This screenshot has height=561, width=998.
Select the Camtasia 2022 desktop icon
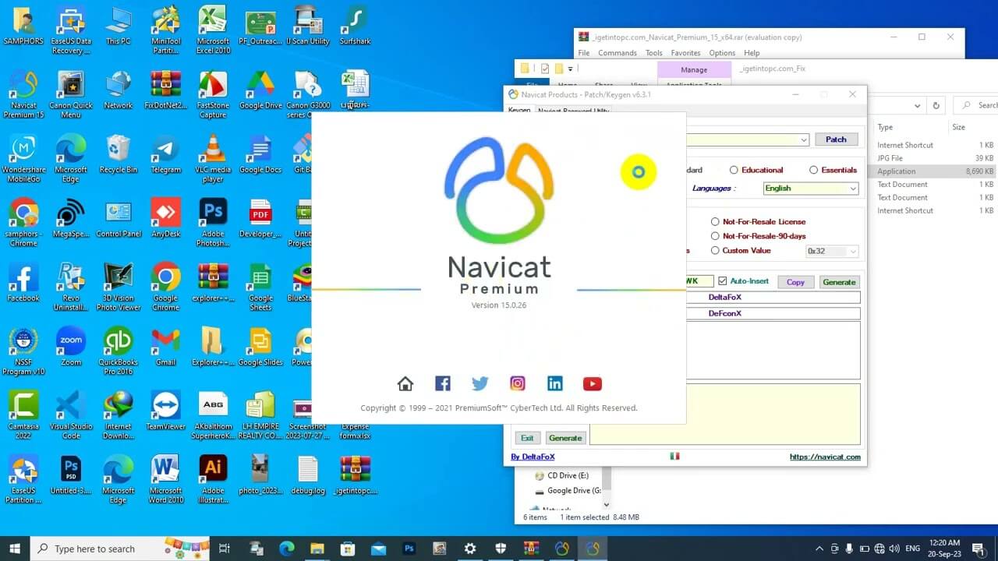(x=23, y=415)
